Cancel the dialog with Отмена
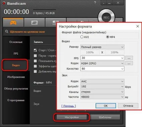 (x=128, y=106)
